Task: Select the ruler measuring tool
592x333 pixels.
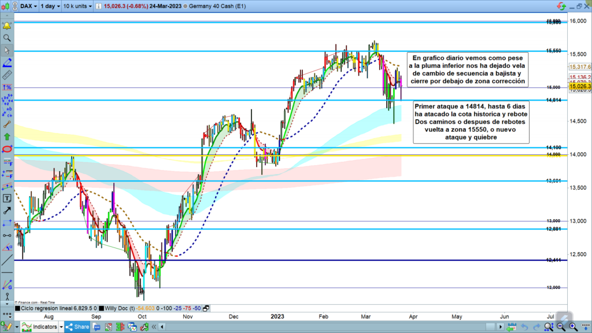Action: (6, 75)
